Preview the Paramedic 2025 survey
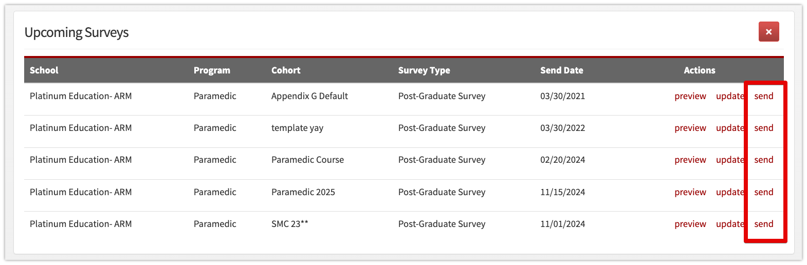This screenshot has width=807, height=265. click(x=690, y=192)
